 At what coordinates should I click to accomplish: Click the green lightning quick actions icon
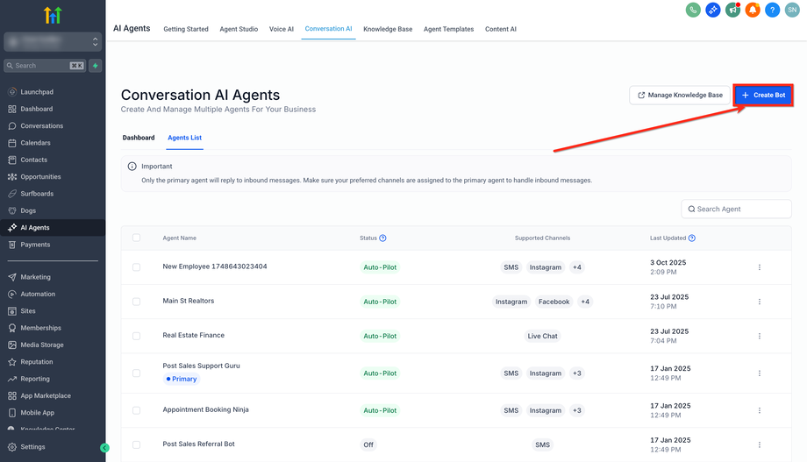(x=95, y=66)
